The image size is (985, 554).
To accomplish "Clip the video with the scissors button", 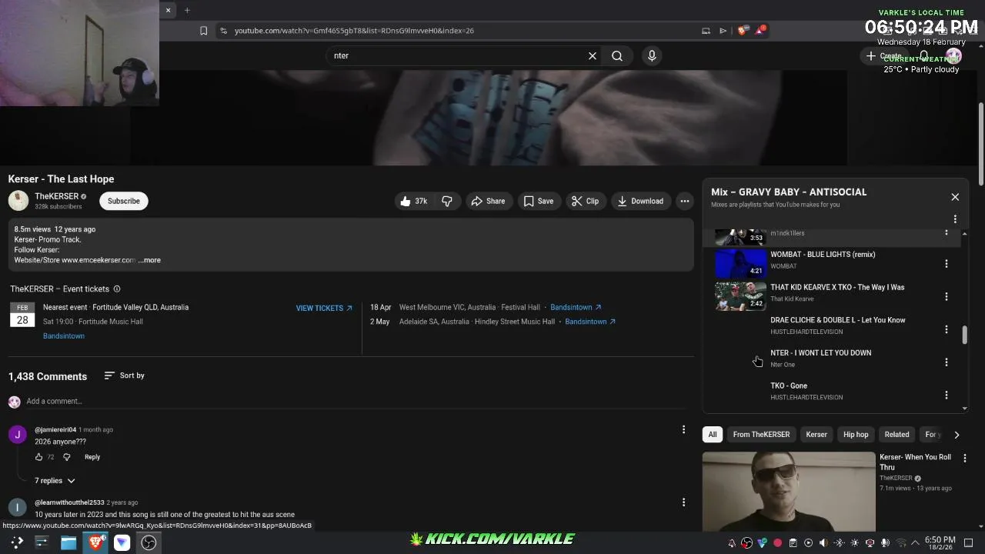I will (585, 201).
